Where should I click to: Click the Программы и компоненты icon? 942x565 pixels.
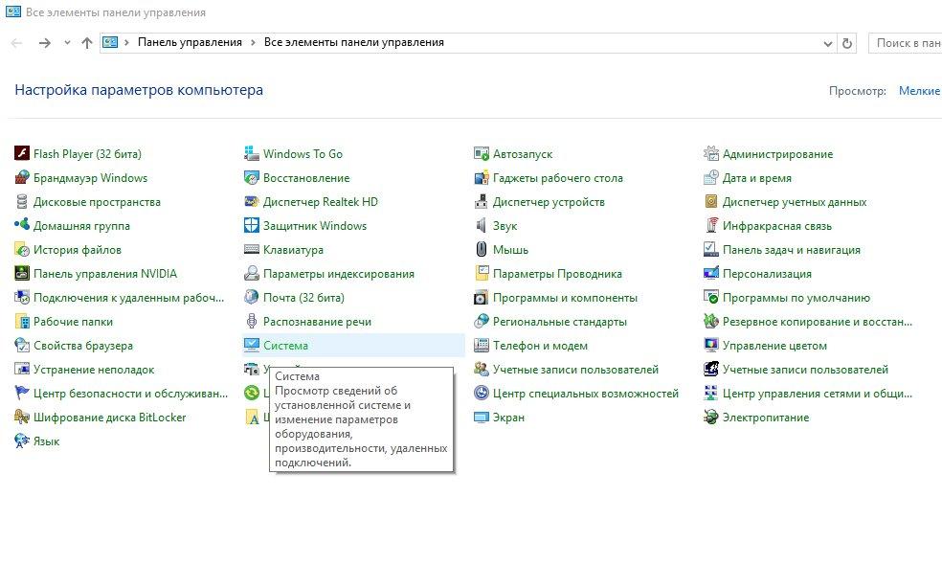click(x=482, y=298)
